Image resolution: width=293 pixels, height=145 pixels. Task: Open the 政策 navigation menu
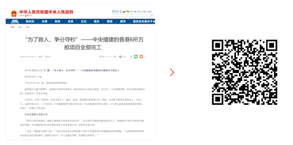click(x=71, y=21)
